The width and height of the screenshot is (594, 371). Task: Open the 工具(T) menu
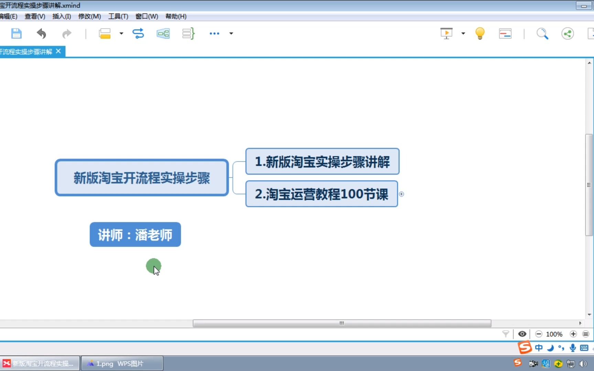(x=118, y=16)
